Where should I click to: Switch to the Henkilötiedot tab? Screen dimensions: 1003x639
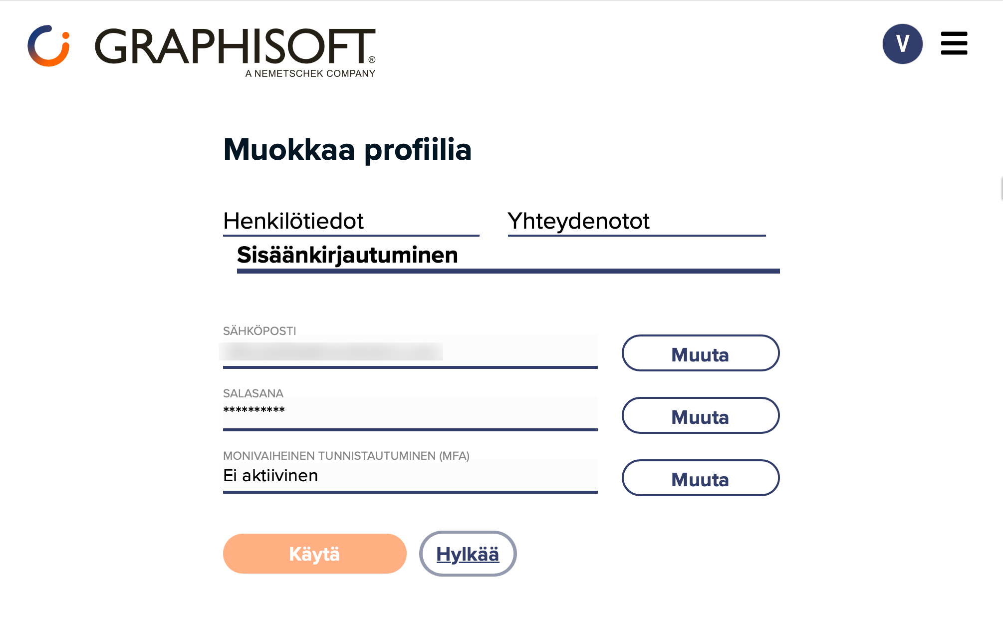tap(351, 222)
